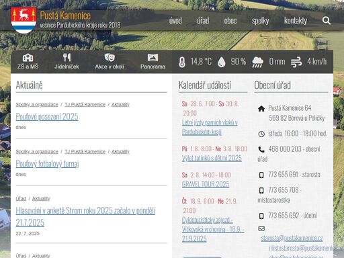Click the ZŠ a MŠ school icon
Viewport: 344px width, 258px height.
(28, 58)
